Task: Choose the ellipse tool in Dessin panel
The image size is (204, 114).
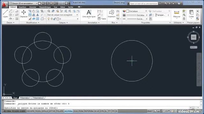Action: [11, 19]
